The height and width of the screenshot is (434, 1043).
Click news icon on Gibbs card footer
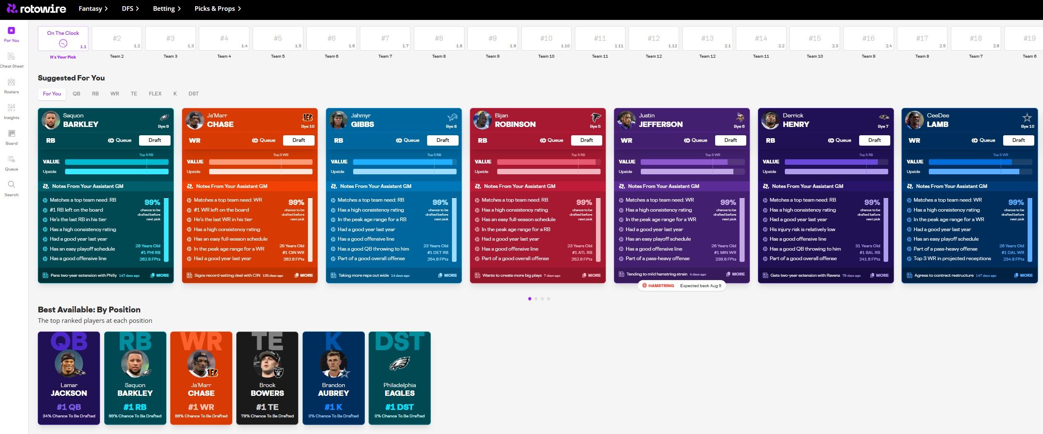point(333,276)
